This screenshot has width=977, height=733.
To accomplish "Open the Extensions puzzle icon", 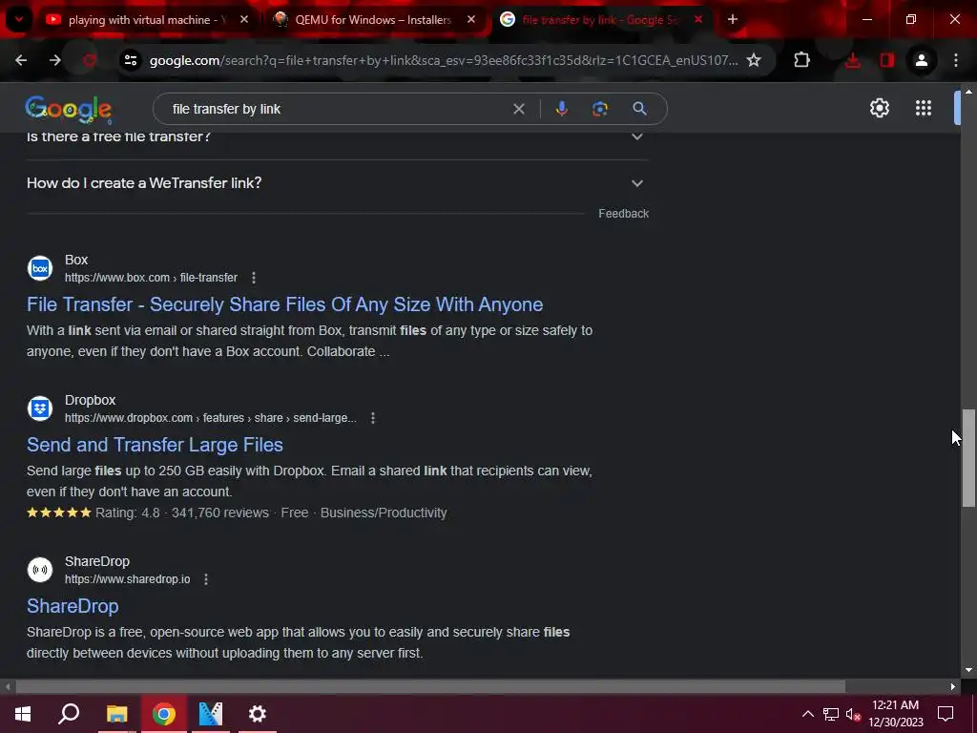I will (x=801, y=60).
